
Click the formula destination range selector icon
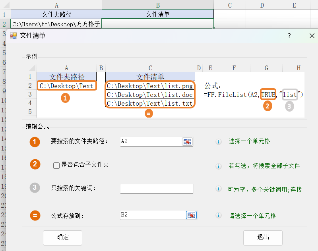[192, 215]
